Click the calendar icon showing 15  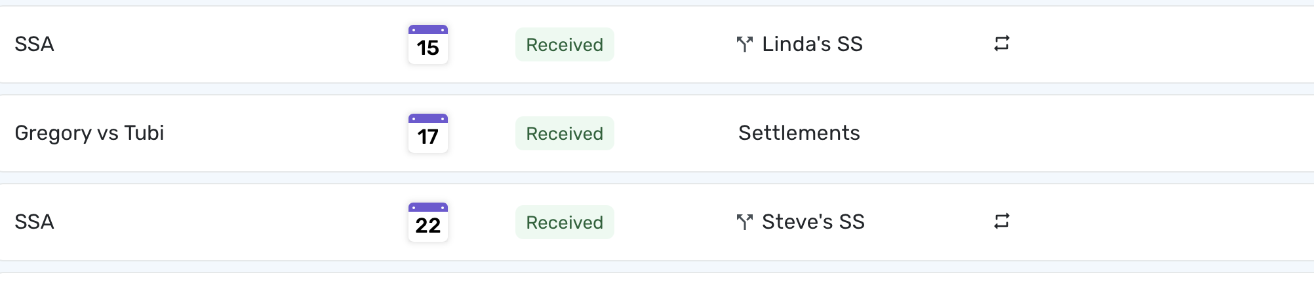point(428,44)
